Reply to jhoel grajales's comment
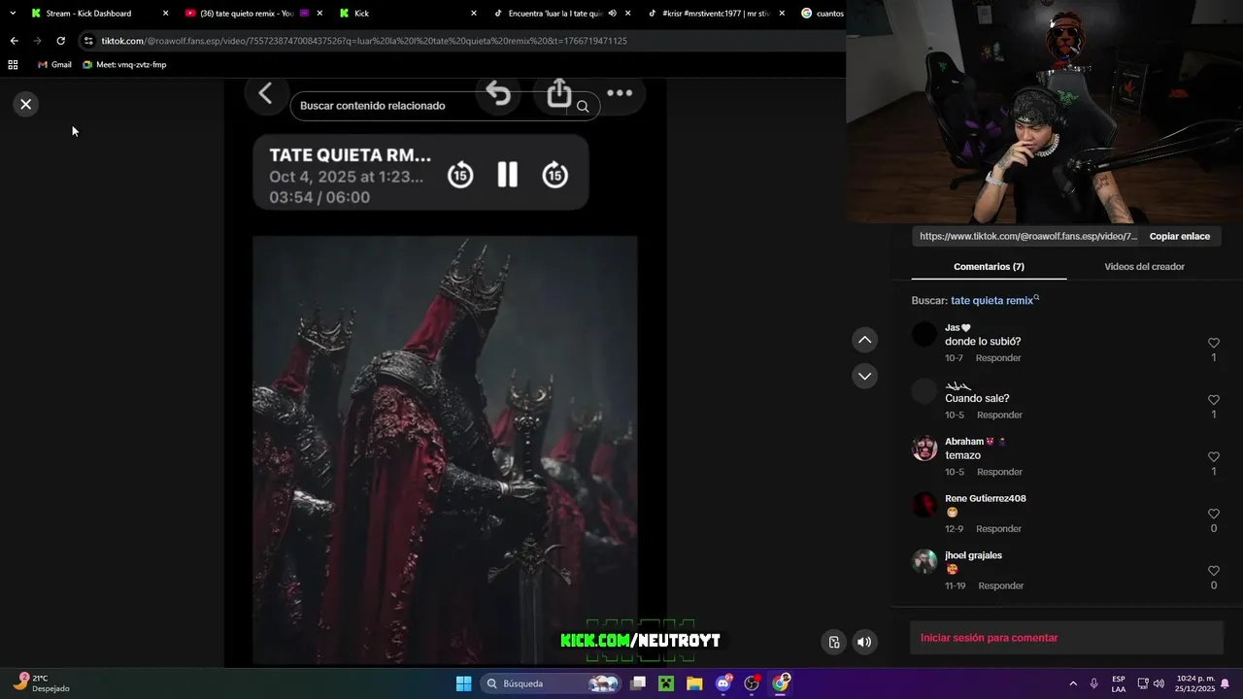The width and height of the screenshot is (1243, 699). click(1001, 586)
